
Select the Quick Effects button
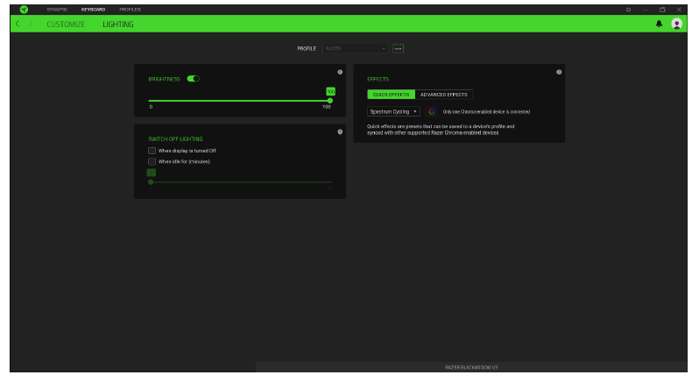coord(391,94)
